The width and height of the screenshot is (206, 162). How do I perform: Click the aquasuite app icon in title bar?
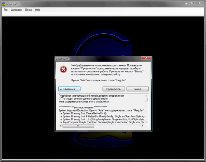click(x=3, y=4)
